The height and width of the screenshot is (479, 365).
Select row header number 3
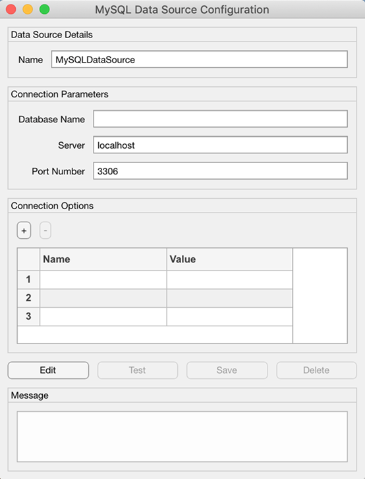pyautogui.click(x=28, y=316)
